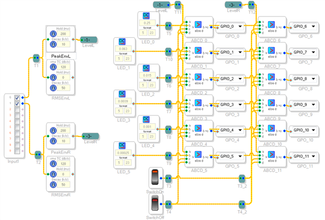The image size is (325, 220).
Task: Click the Hold knob icon in PeakEnvR
Action: pyautogui.click(x=53, y=131)
